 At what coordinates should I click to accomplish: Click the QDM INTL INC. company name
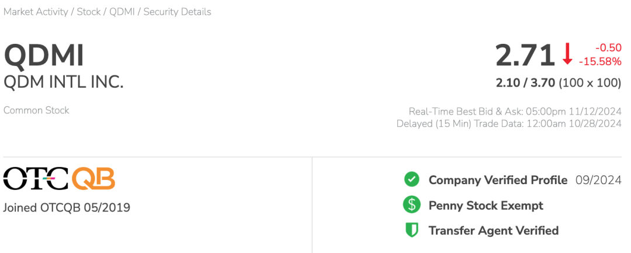pyautogui.click(x=64, y=82)
